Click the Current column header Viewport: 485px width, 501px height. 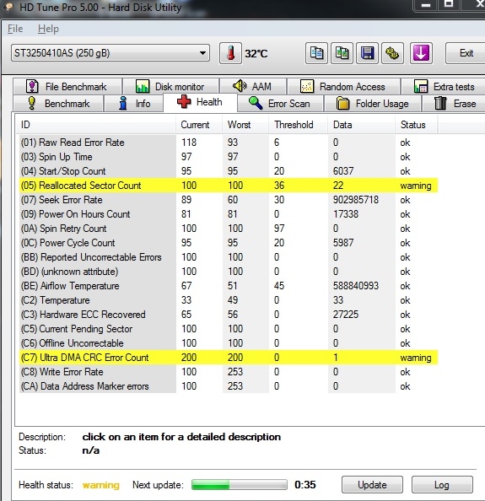[199, 125]
